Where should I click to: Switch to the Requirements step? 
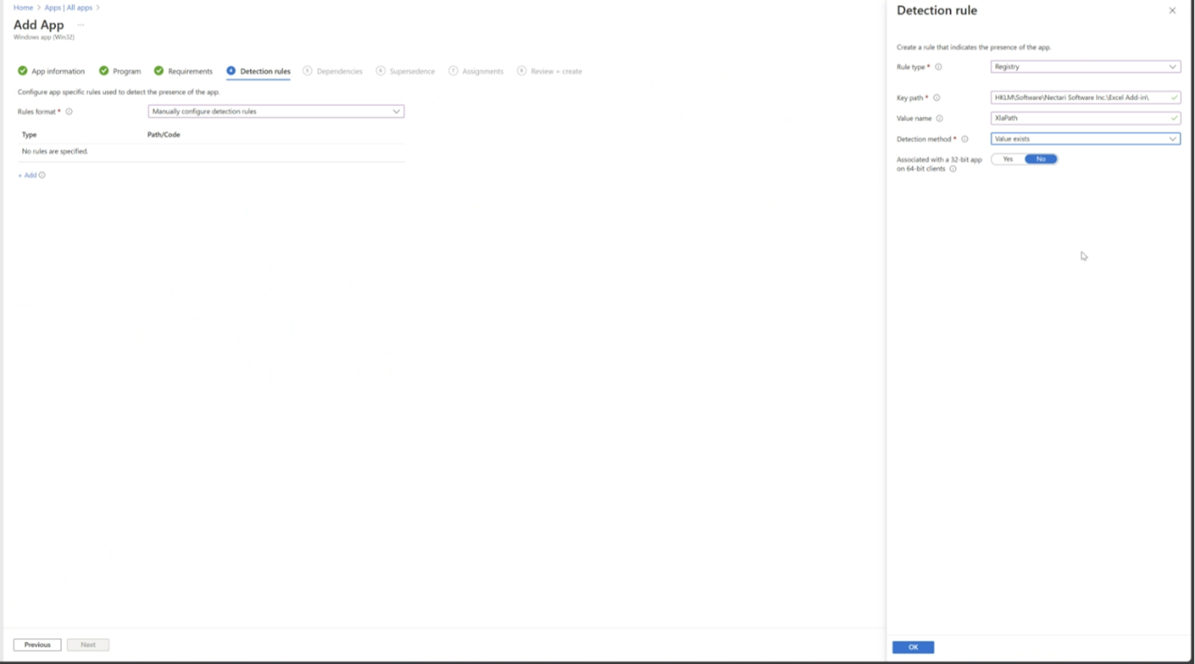190,71
